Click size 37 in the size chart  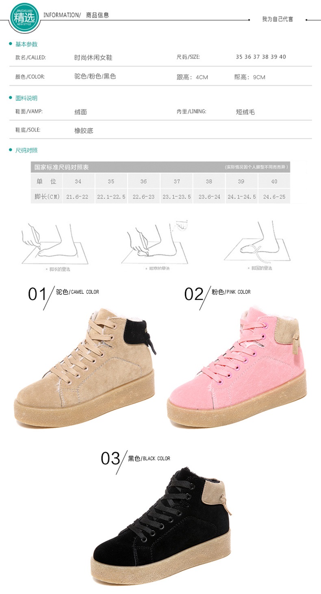[x=177, y=181]
